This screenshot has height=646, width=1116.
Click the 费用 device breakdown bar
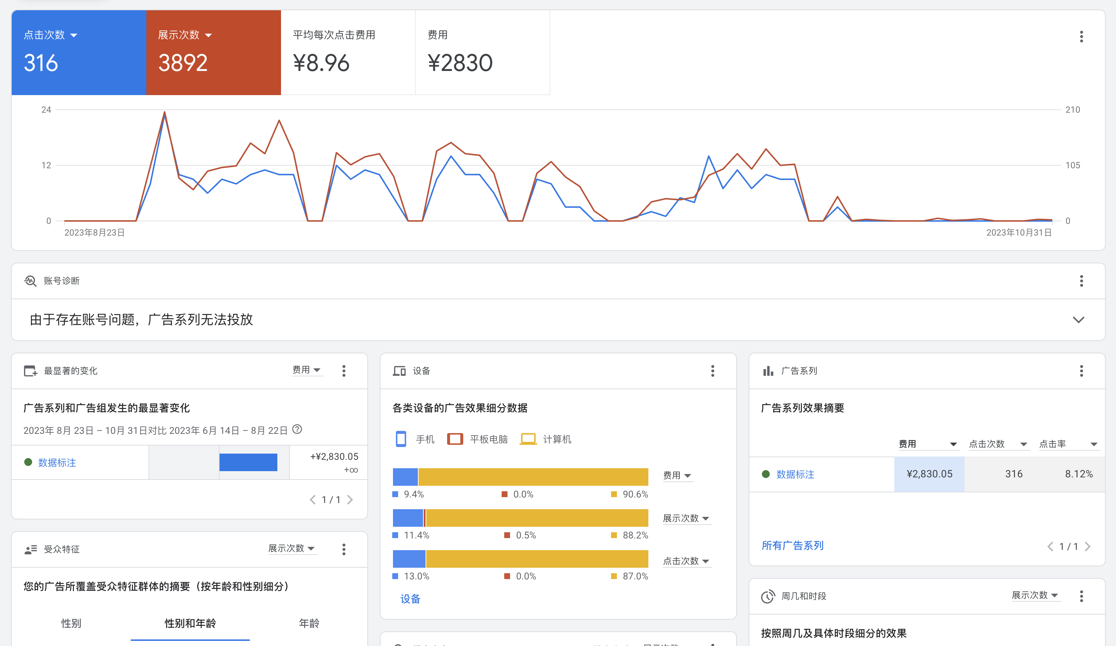[520, 477]
